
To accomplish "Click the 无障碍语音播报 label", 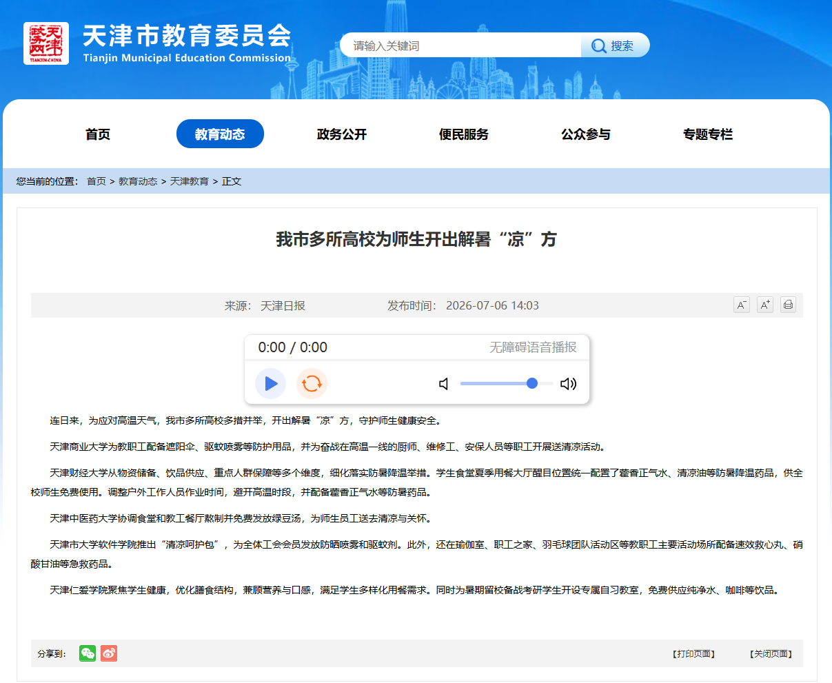I will click(x=533, y=347).
